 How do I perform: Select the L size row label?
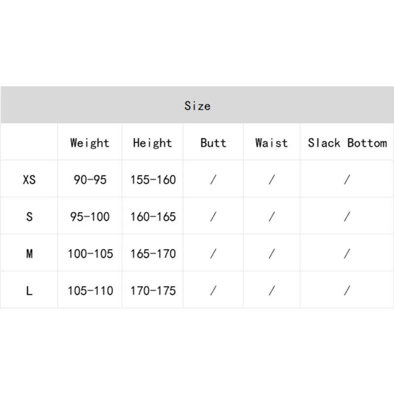pos(29,291)
